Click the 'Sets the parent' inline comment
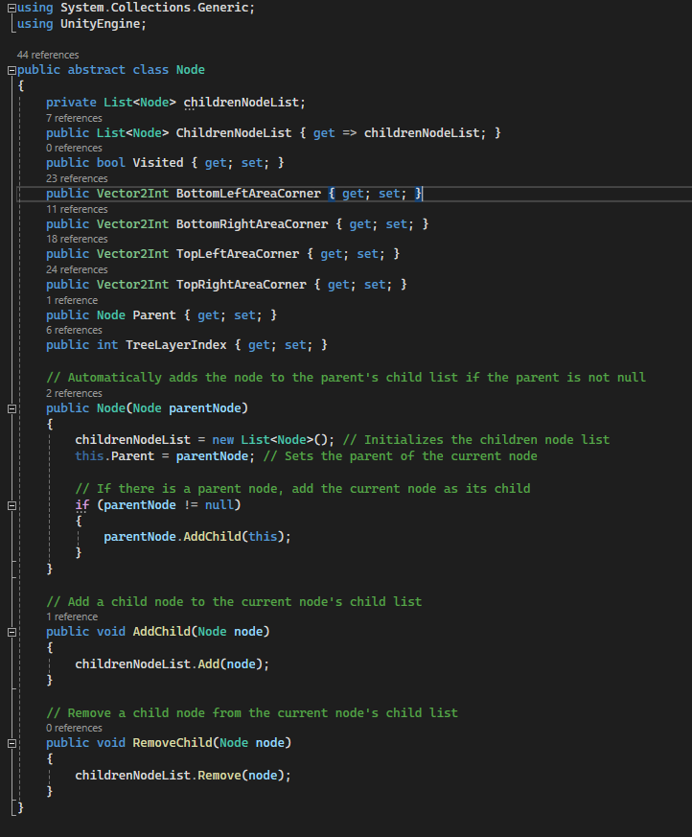Image resolution: width=692 pixels, height=837 pixels. [401, 456]
